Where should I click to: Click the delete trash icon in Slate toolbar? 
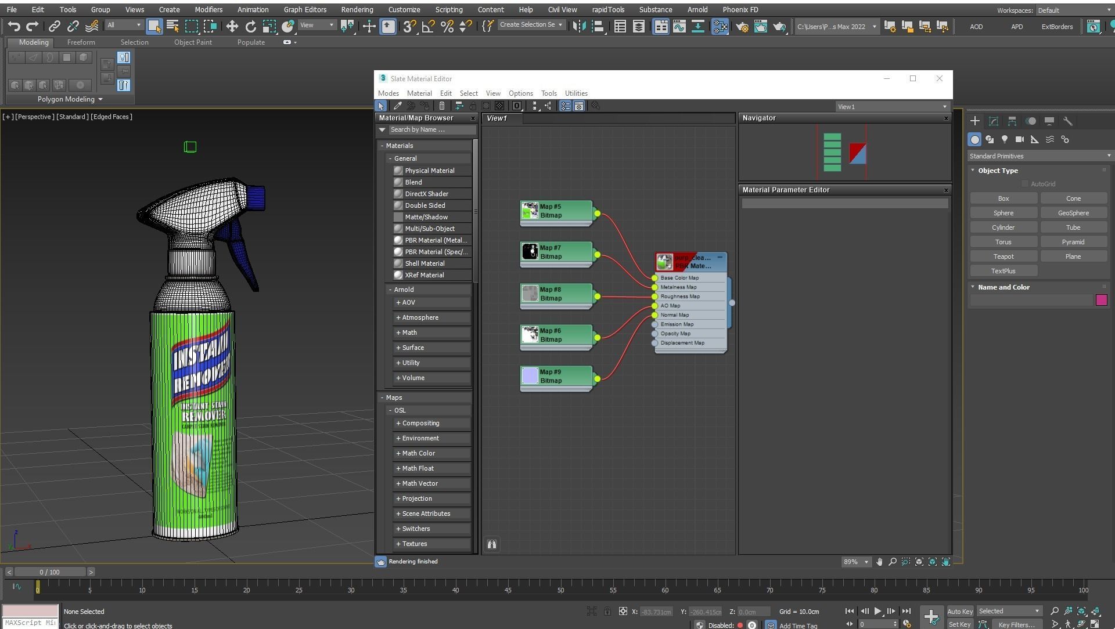point(442,106)
